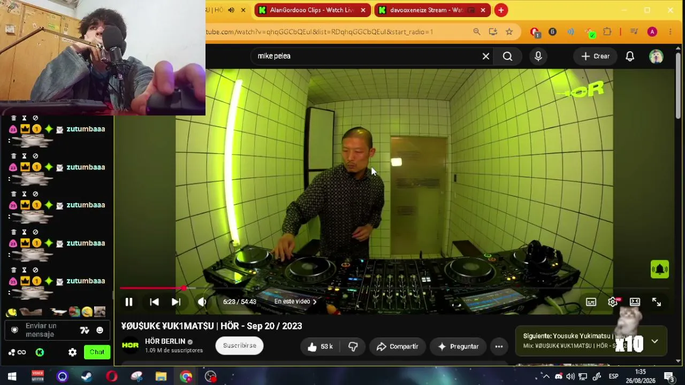
Task: Open the HÖR BERLIN channel name
Action: [165, 341]
